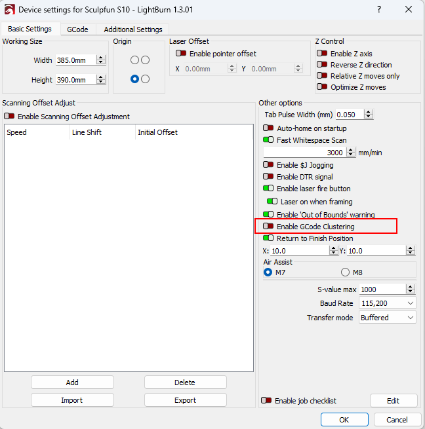This screenshot has width=425, height=429.
Task: Toggle Enable GCode Clustering switch
Action: tap(268, 227)
